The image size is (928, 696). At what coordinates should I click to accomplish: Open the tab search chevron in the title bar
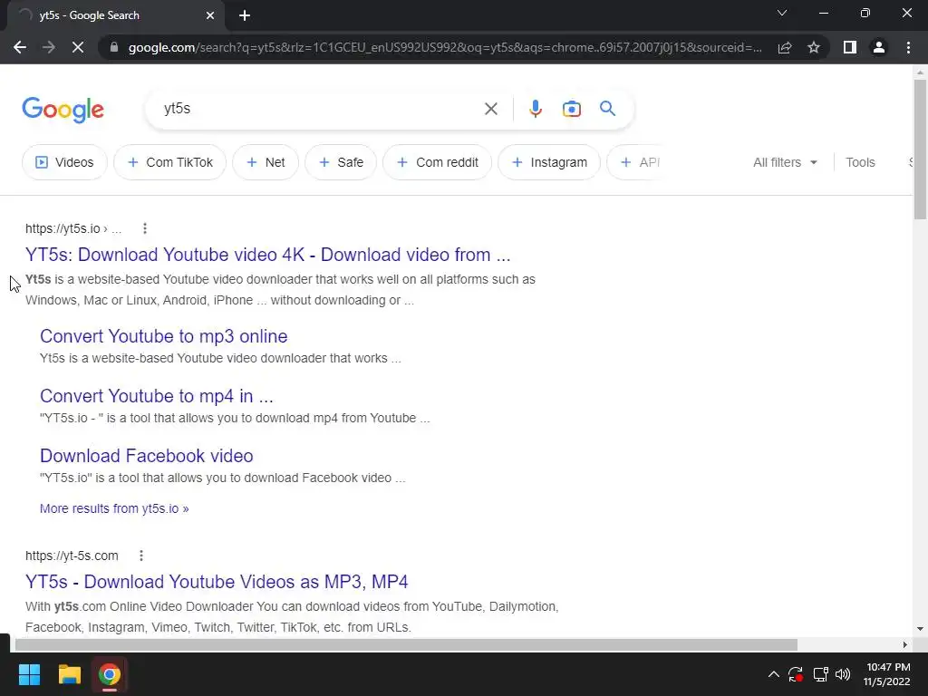pyautogui.click(x=782, y=13)
